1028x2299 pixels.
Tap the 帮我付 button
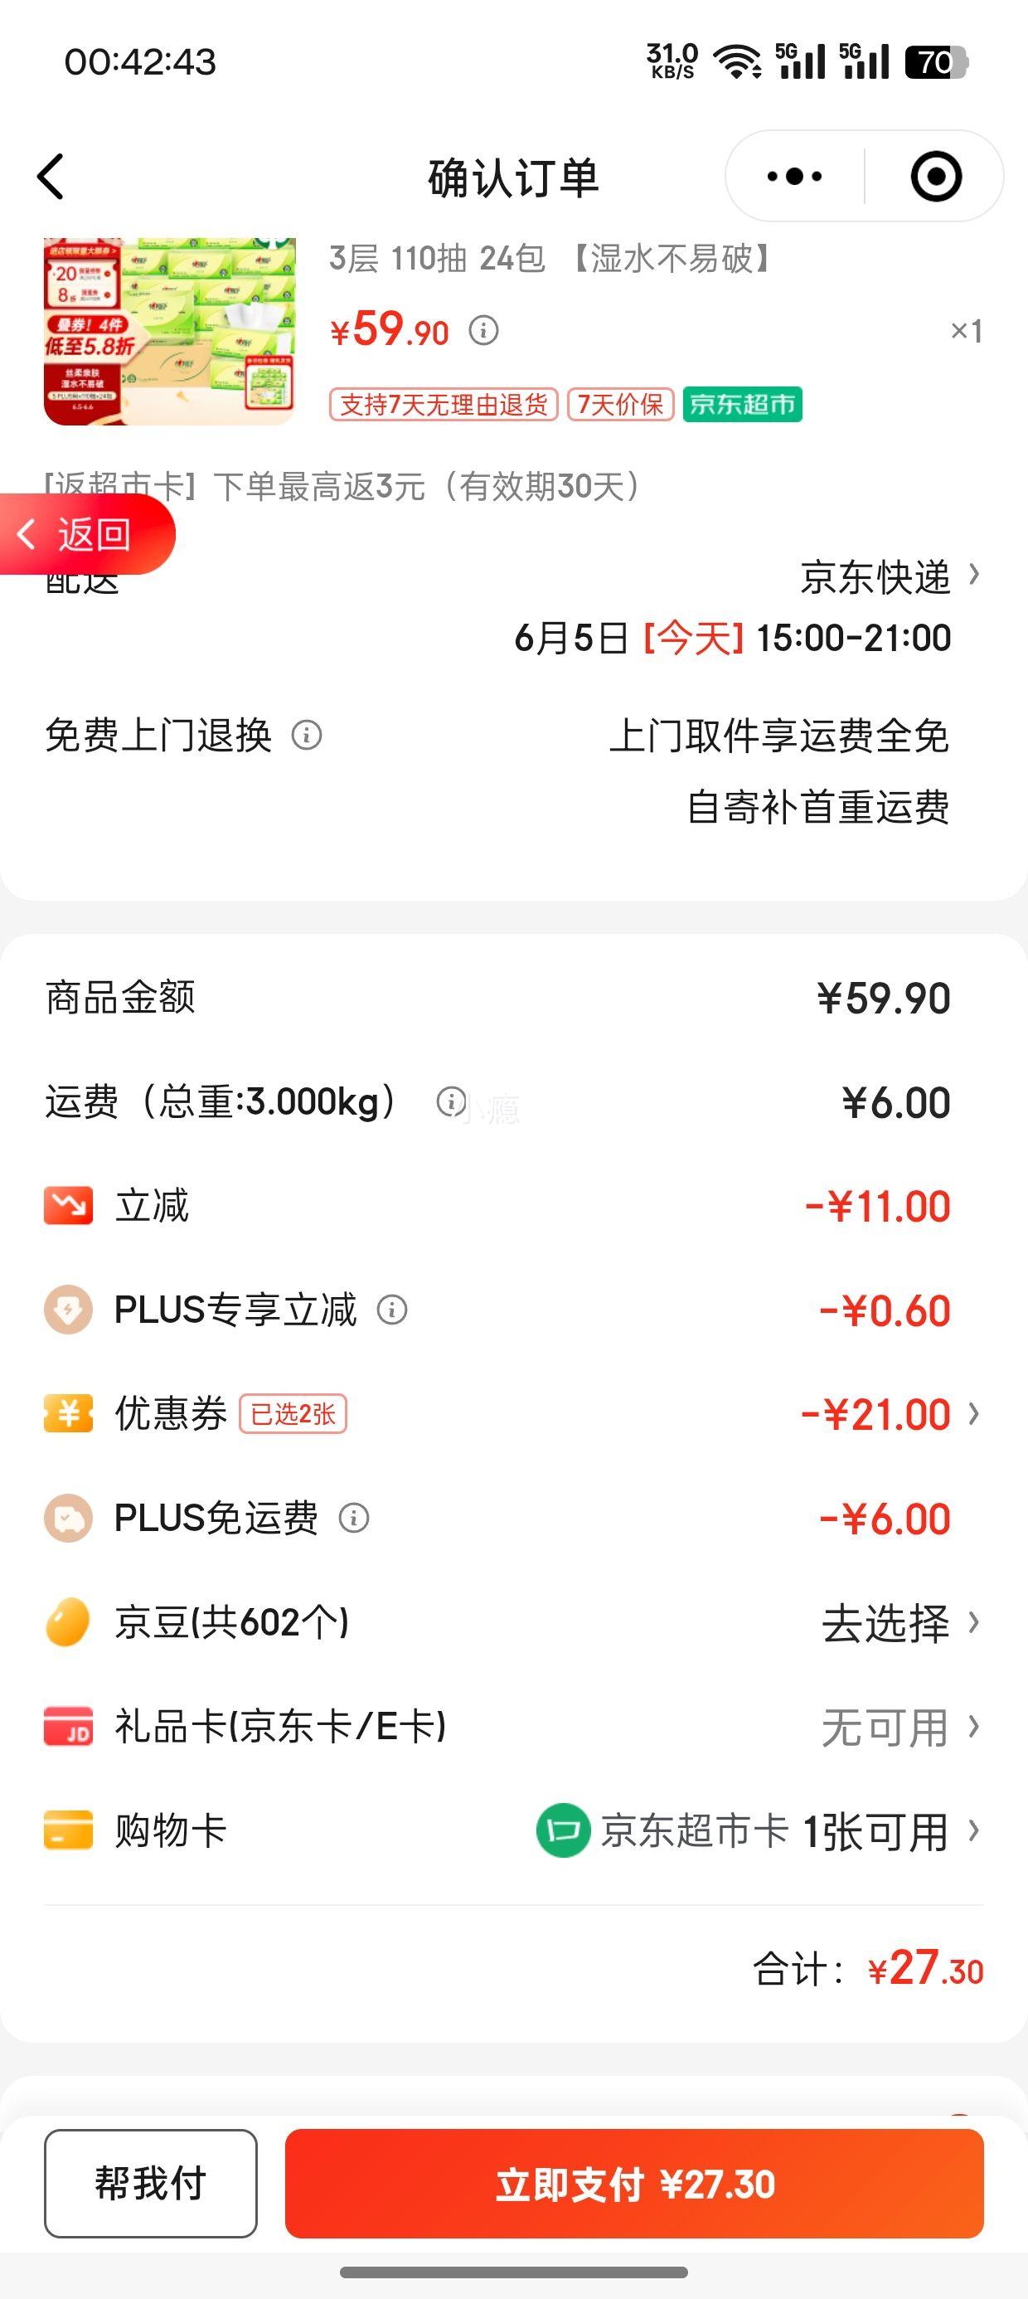[x=151, y=2183]
